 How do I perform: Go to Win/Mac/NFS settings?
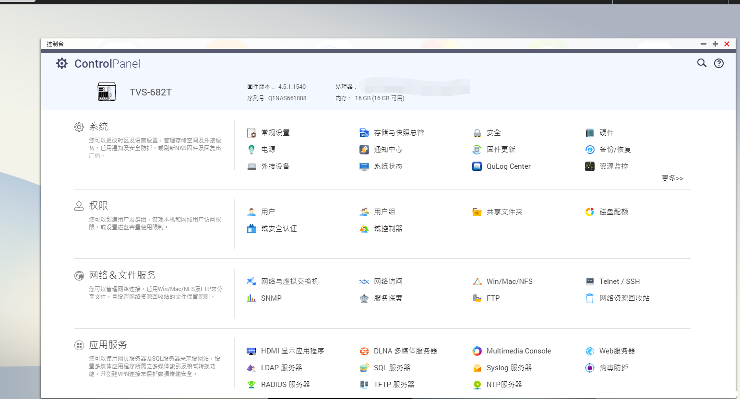click(x=509, y=282)
